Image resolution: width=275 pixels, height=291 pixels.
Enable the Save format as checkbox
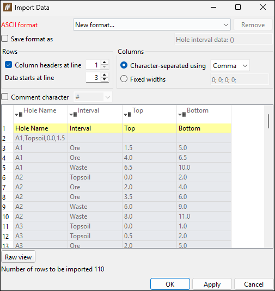5,39
